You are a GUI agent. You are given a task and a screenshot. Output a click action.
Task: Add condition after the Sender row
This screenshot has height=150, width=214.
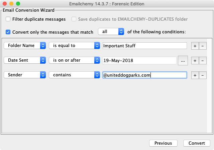coord(195,75)
